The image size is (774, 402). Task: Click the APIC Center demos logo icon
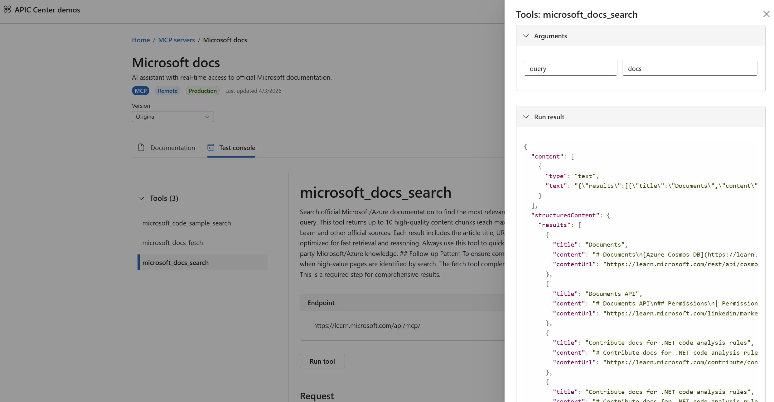tap(7, 10)
